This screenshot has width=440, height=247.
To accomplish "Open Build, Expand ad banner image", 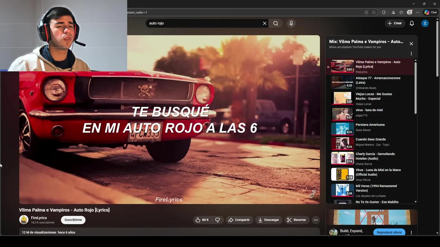I will tap(371, 217).
